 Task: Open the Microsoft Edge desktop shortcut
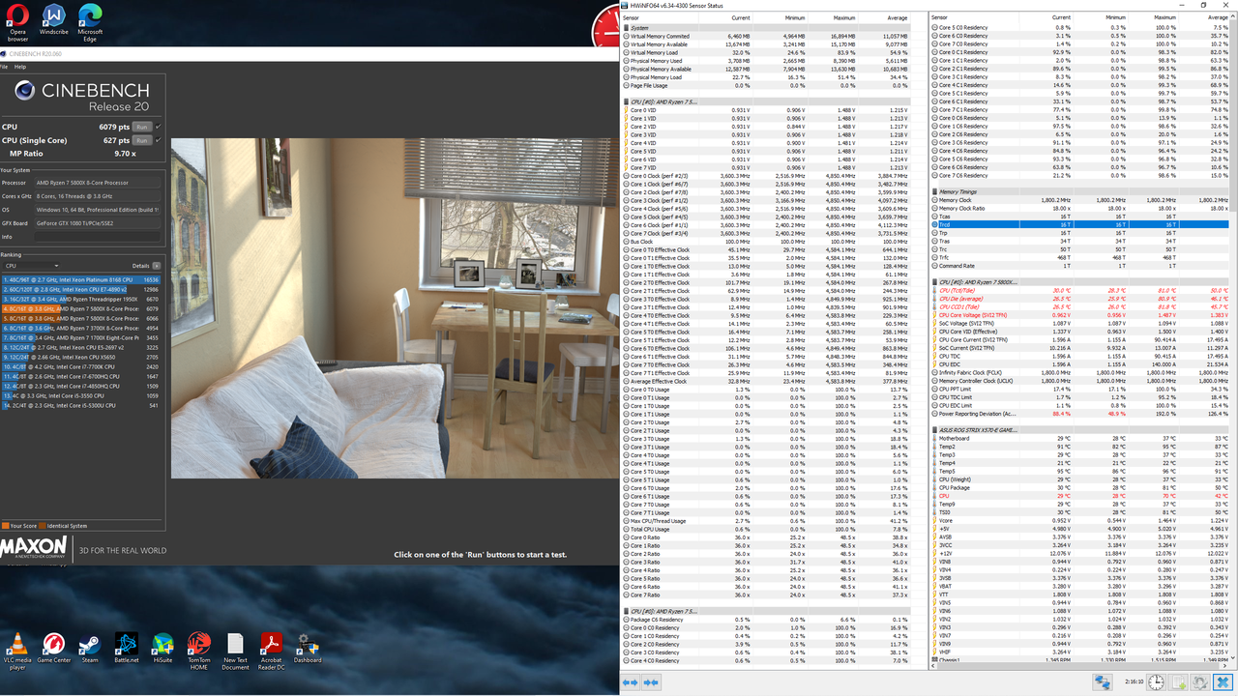90,23
